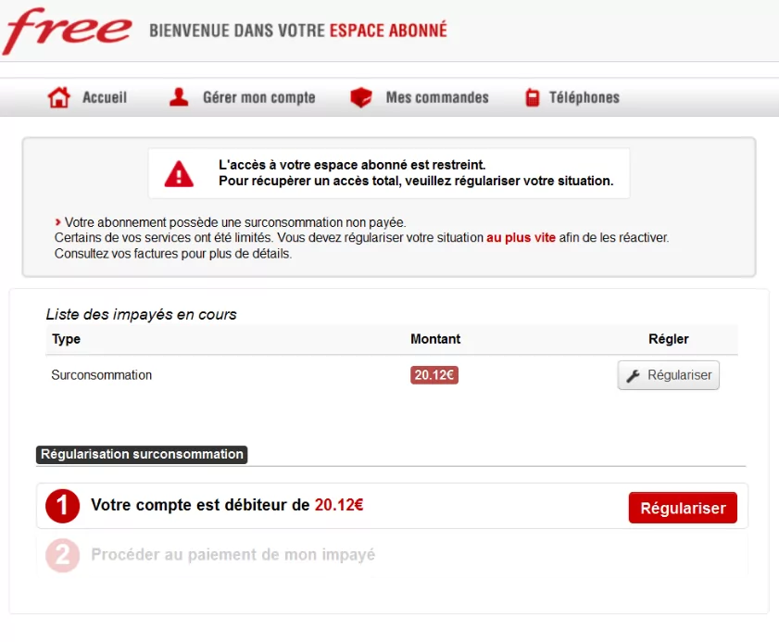779x642 pixels.
Task: Select the Régularisation surconsommation tab label
Action: [142, 455]
